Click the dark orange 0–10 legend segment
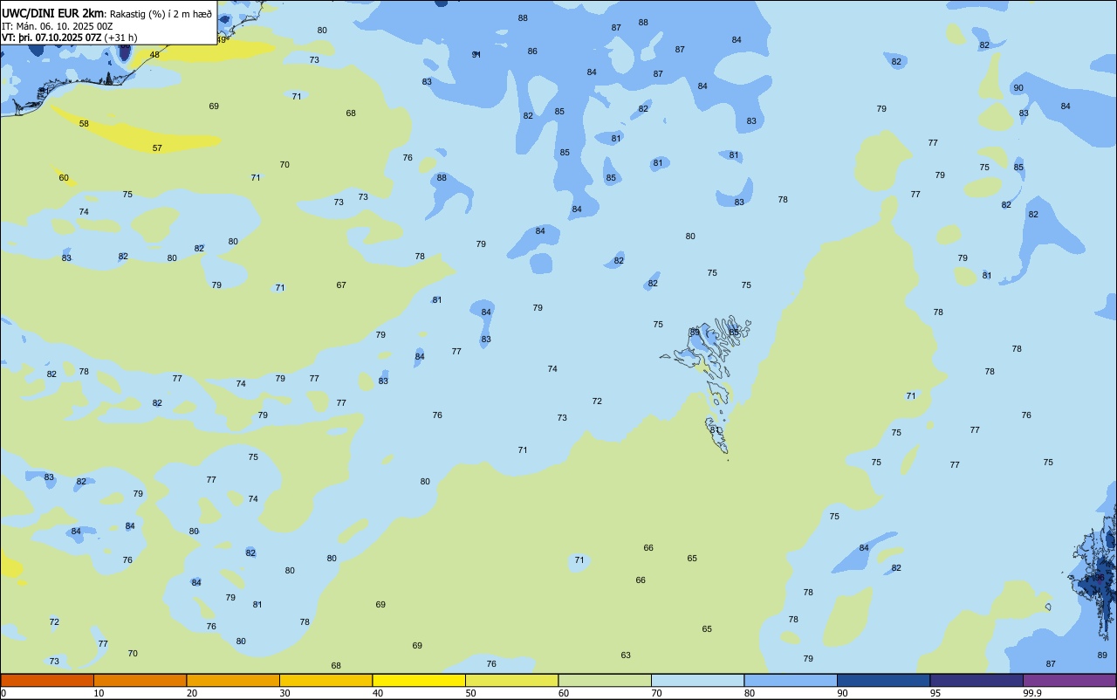The width and height of the screenshot is (1117, 700). 47,680
